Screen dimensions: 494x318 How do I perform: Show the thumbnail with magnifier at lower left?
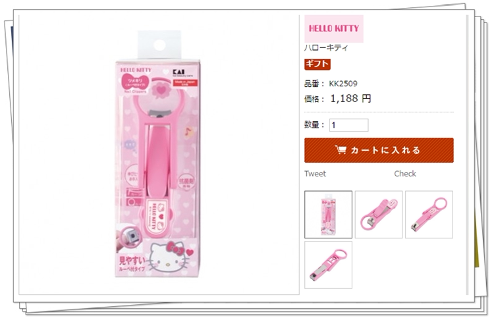[379, 215]
